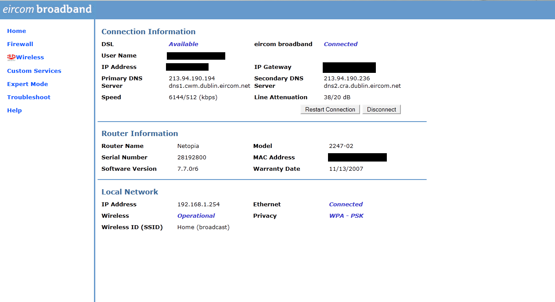Open the Help section
The image size is (555, 302).
click(x=14, y=110)
